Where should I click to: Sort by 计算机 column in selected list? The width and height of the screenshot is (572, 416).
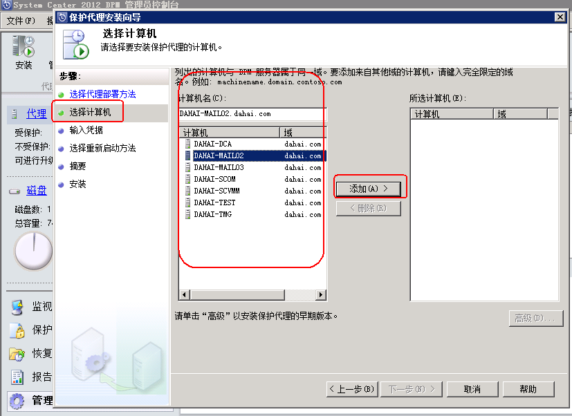pyautogui.click(x=452, y=114)
